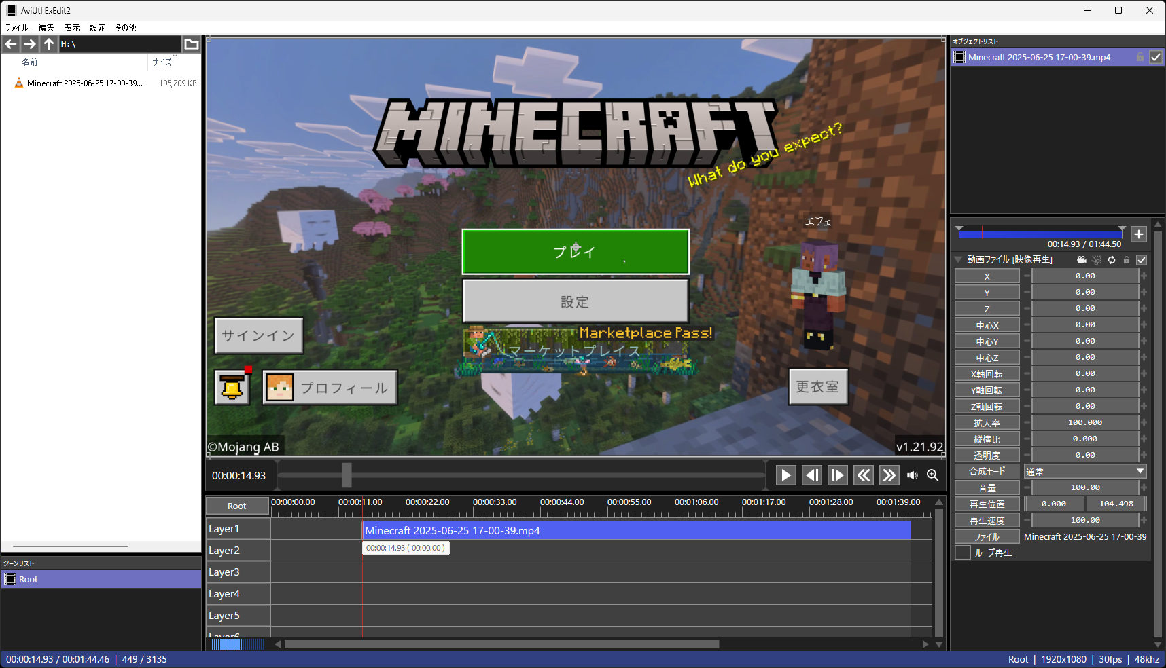Click the dotted-scissors icon in video file header

pos(1097,260)
